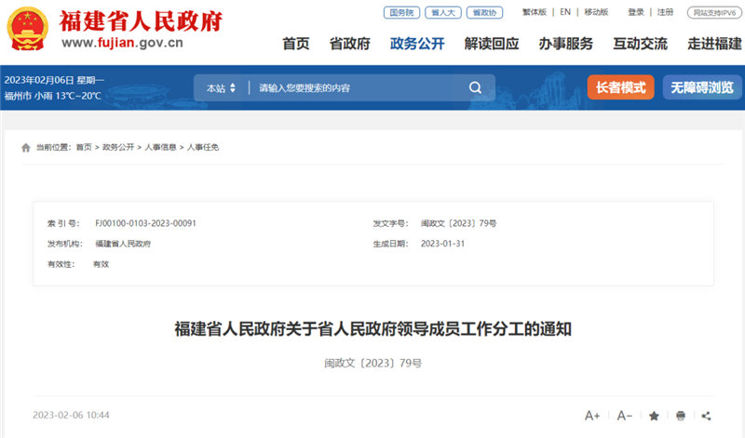Viewport: 745px width, 438px height.
Task: Increase font size with A+ icon
Action: click(592, 416)
